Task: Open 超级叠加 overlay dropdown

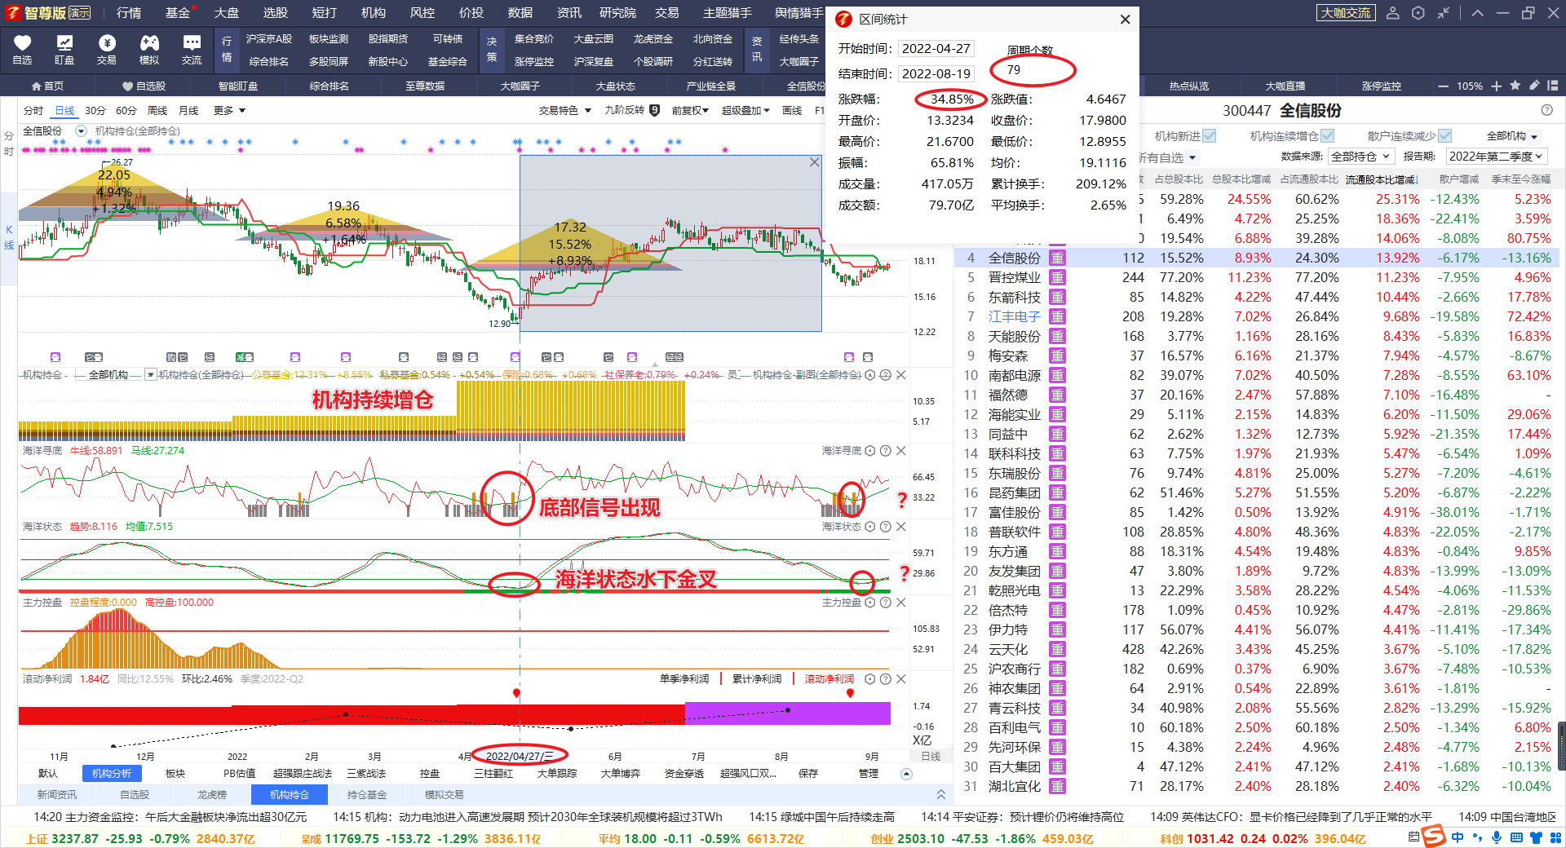Action: tap(745, 111)
